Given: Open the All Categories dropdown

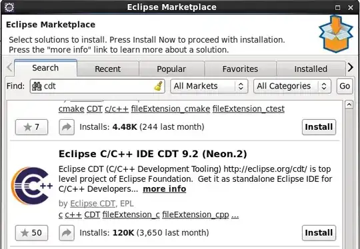Looking at the screenshot, I should click(x=292, y=86).
